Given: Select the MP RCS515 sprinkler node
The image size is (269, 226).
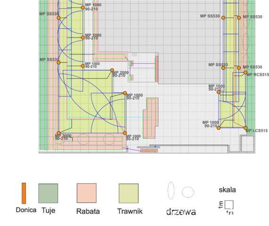Looking at the screenshot, I should (245, 73).
